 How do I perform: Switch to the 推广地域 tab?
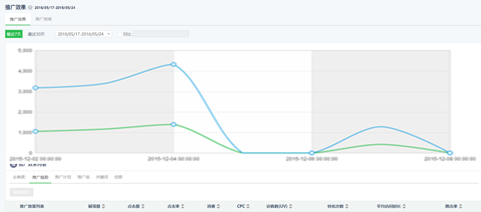pyautogui.click(x=43, y=19)
